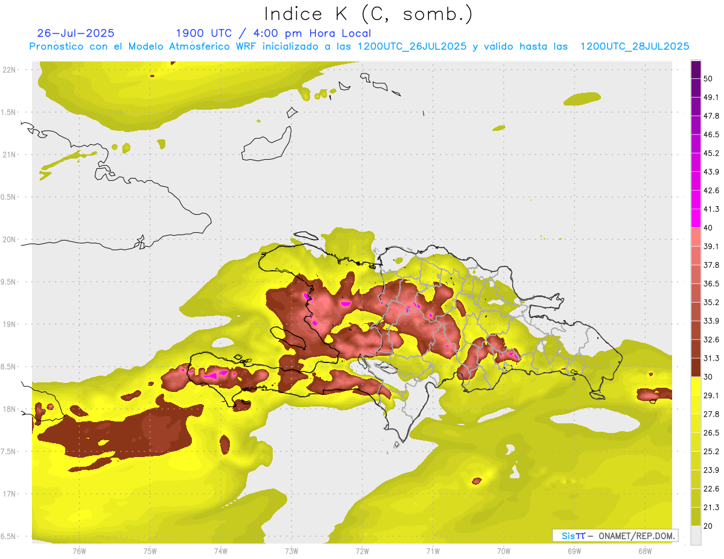Click legend value "42.6"

(711, 191)
